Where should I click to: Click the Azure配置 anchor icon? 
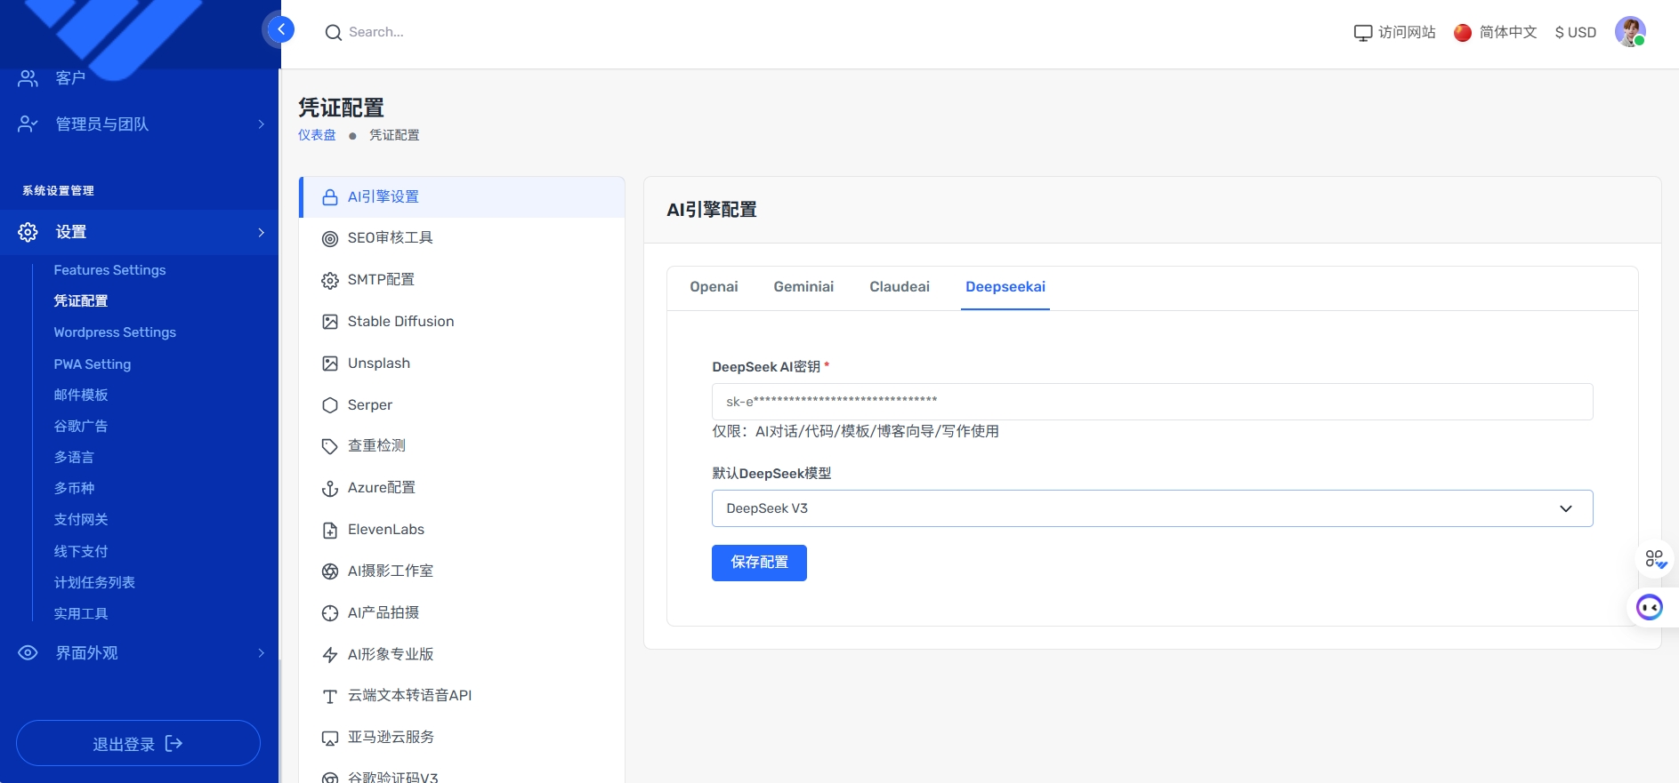click(330, 489)
